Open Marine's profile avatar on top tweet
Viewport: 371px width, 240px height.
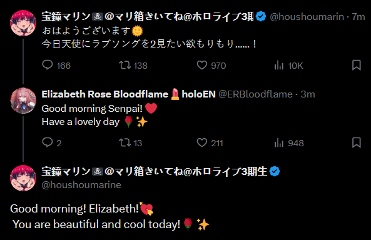(23, 23)
